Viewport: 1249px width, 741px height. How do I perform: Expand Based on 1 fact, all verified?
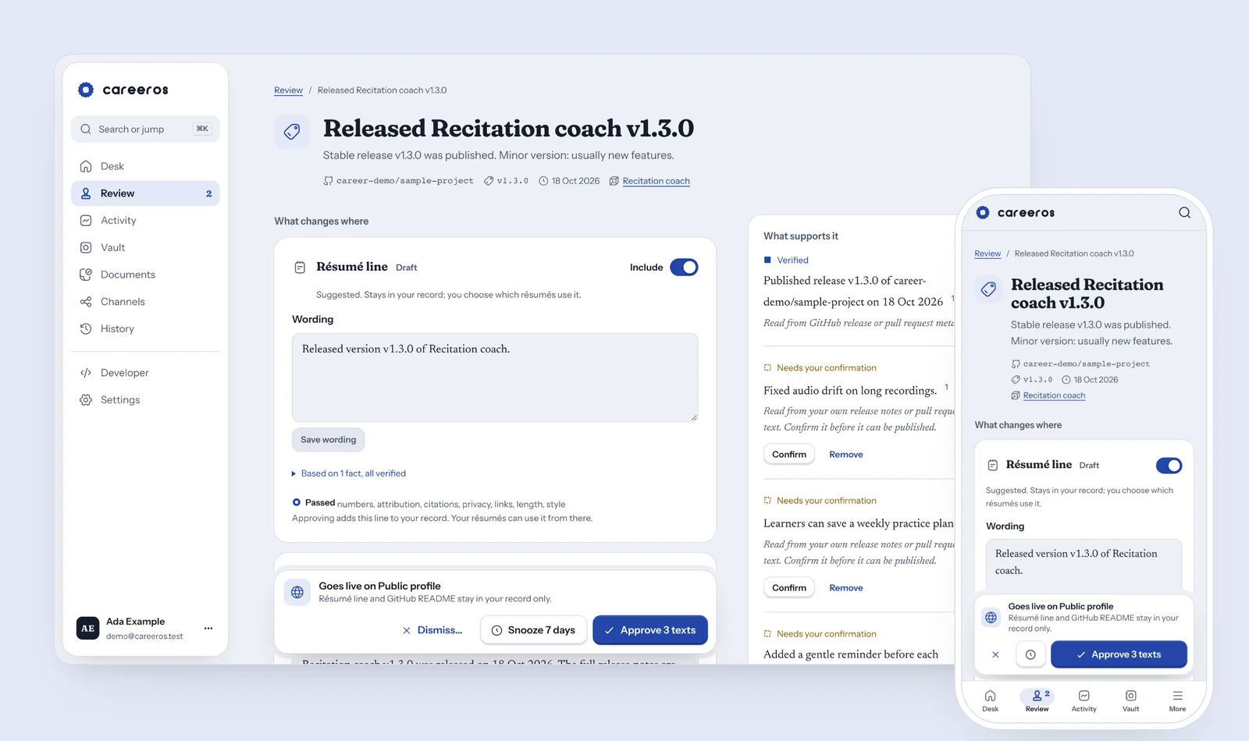click(349, 473)
